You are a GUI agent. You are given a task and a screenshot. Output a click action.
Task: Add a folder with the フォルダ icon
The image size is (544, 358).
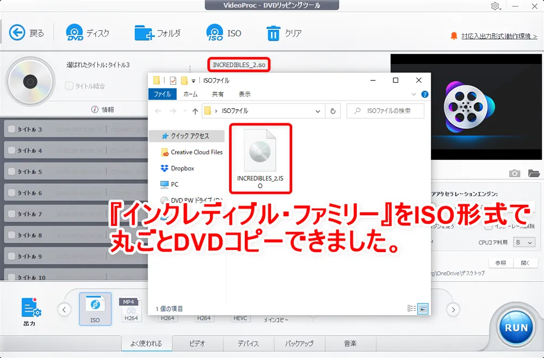pos(144,33)
